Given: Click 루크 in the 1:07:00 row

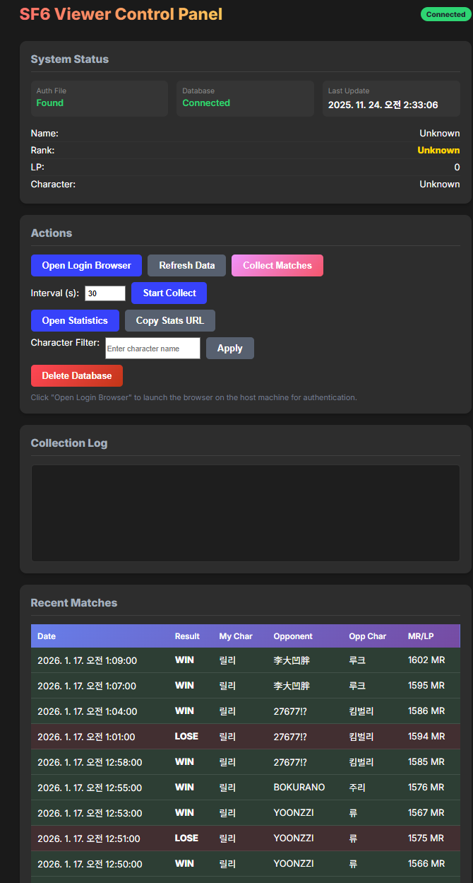Looking at the screenshot, I should click(357, 686).
